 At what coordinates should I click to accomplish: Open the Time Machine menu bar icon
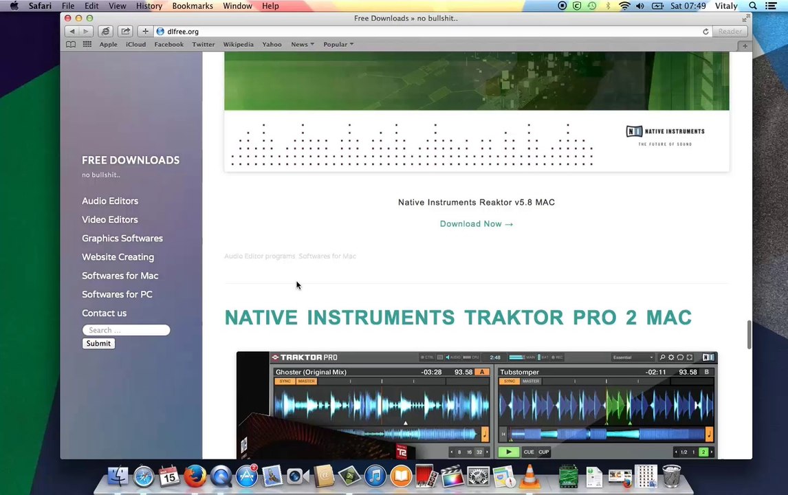point(592,5)
